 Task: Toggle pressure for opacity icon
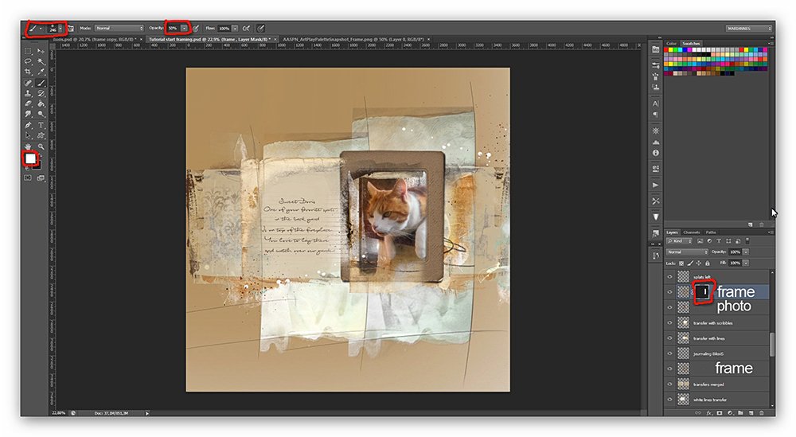(x=196, y=29)
